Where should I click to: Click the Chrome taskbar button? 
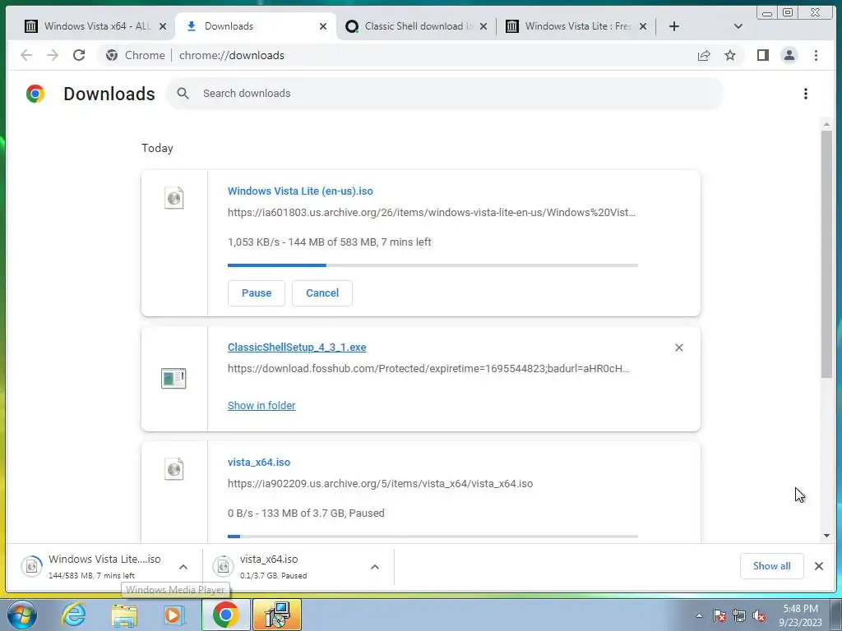(225, 615)
